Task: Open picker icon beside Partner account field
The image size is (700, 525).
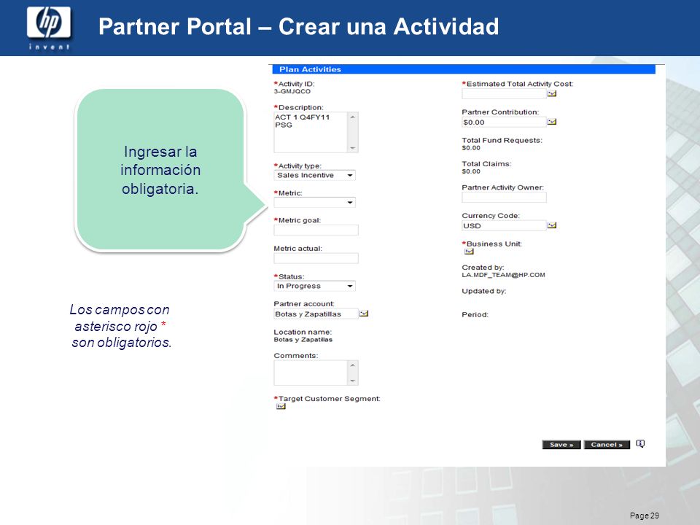Action: click(364, 314)
